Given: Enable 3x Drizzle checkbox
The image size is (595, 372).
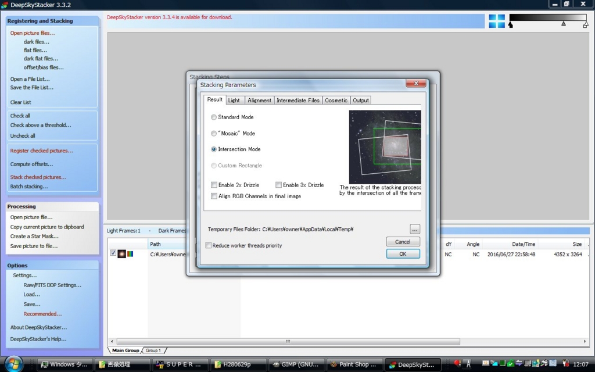Looking at the screenshot, I should click(x=278, y=185).
